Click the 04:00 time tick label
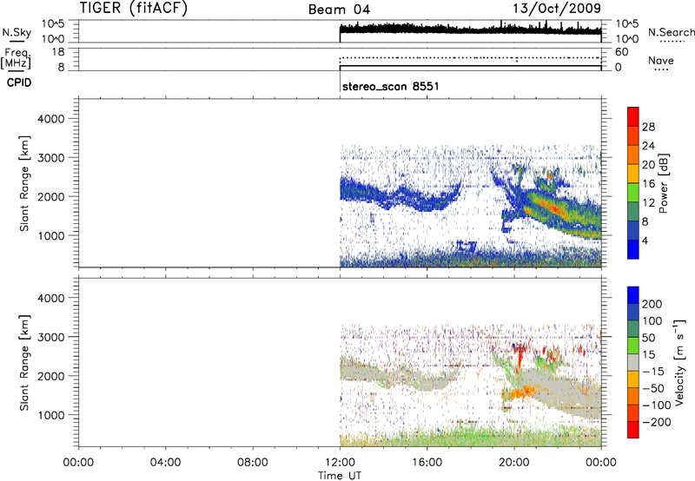The width and height of the screenshot is (695, 481). click(x=166, y=463)
